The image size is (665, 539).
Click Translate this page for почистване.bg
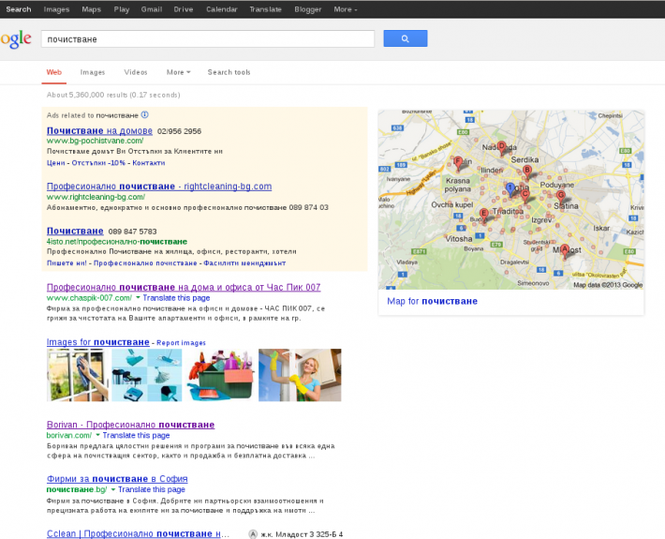click(x=152, y=489)
